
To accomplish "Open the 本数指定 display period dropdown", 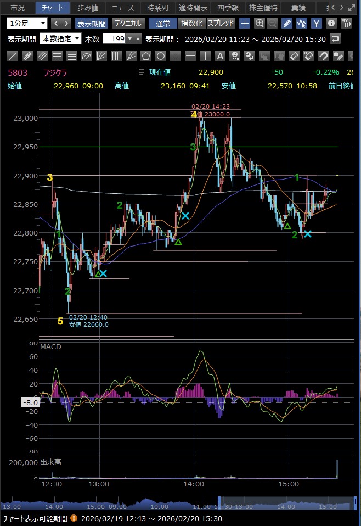I will (60, 38).
